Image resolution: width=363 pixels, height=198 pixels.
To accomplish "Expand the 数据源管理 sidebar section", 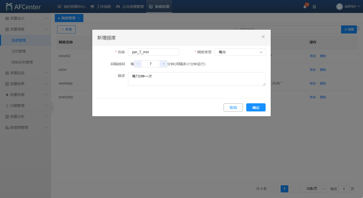I will point(25,127).
